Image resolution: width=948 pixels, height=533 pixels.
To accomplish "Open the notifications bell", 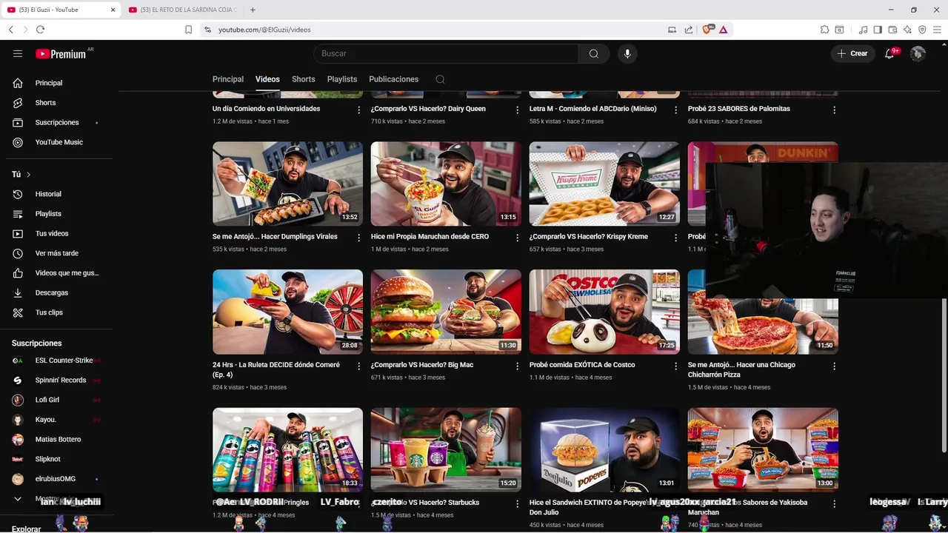I will tap(889, 53).
